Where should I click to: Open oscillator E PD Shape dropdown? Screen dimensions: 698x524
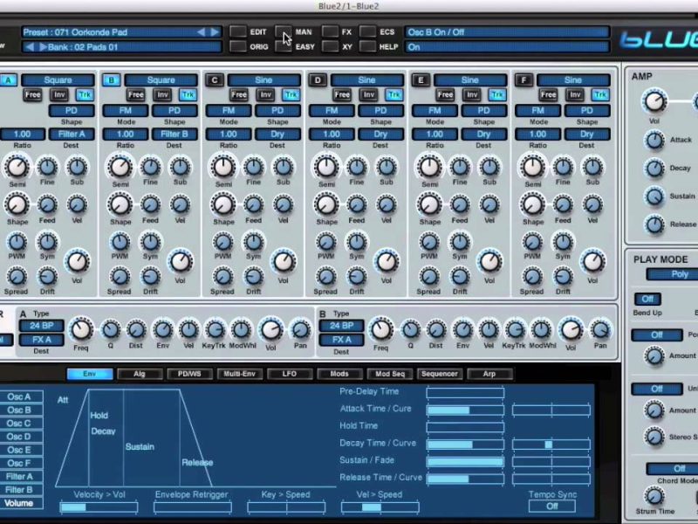483,111
